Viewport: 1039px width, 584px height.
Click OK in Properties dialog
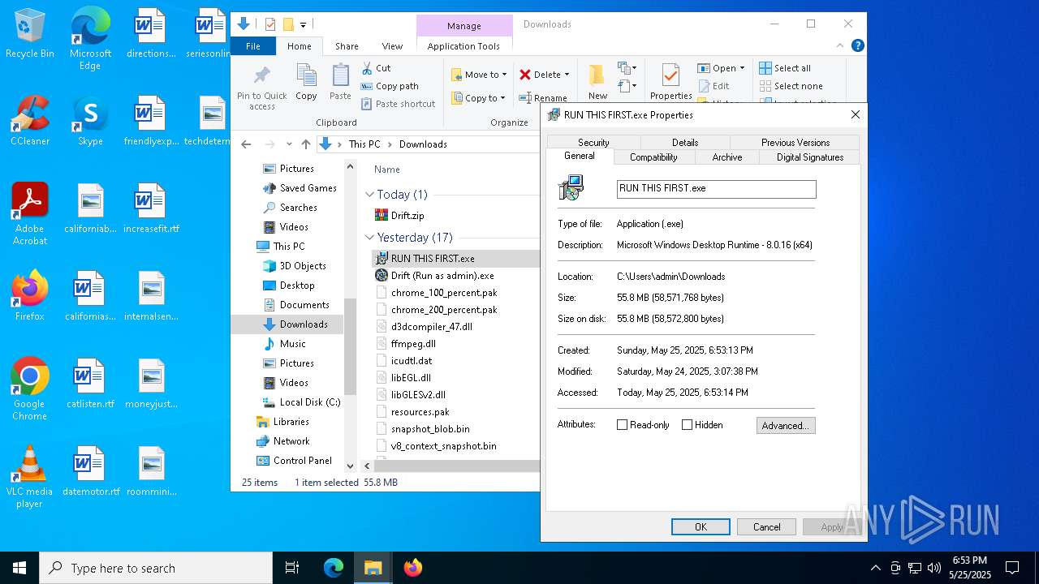click(701, 526)
